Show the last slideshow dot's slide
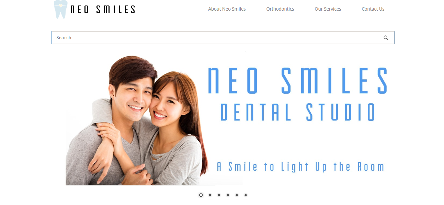Viewport: 444px width, 205px height. point(246,195)
